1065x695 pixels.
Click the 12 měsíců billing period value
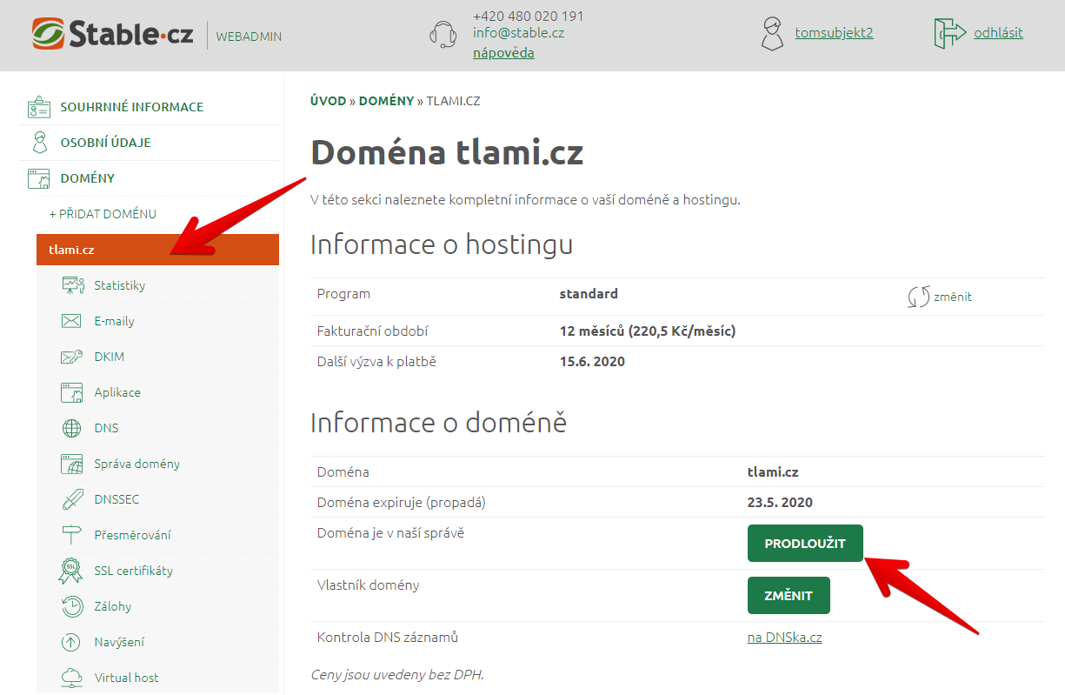pos(648,331)
